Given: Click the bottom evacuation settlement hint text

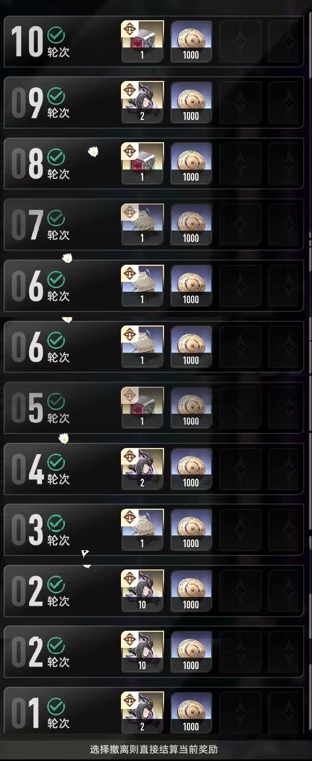Looking at the screenshot, I should click(x=154, y=749).
